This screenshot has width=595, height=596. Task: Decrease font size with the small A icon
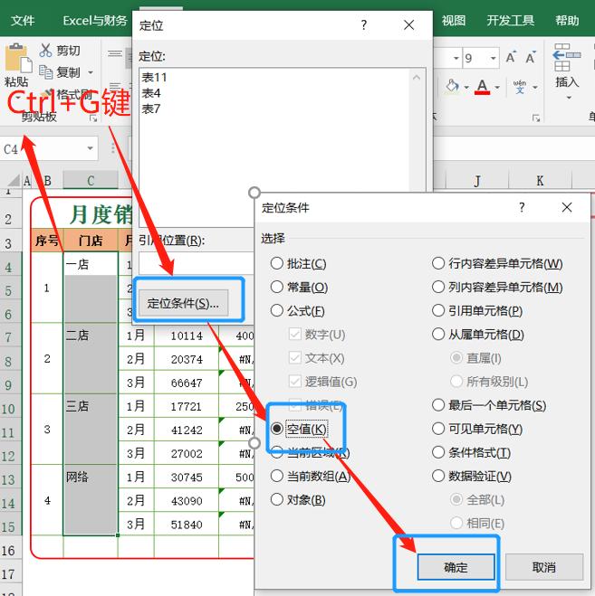pyautogui.click(x=531, y=57)
